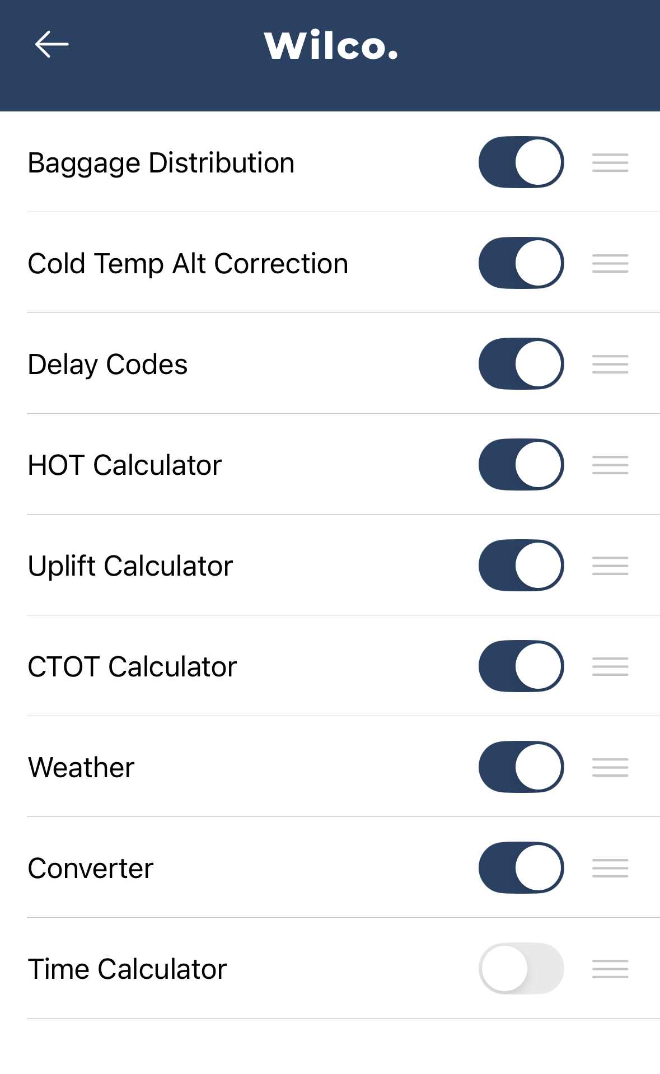Turn off Cold Temp Alt Correction

[521, 263]
